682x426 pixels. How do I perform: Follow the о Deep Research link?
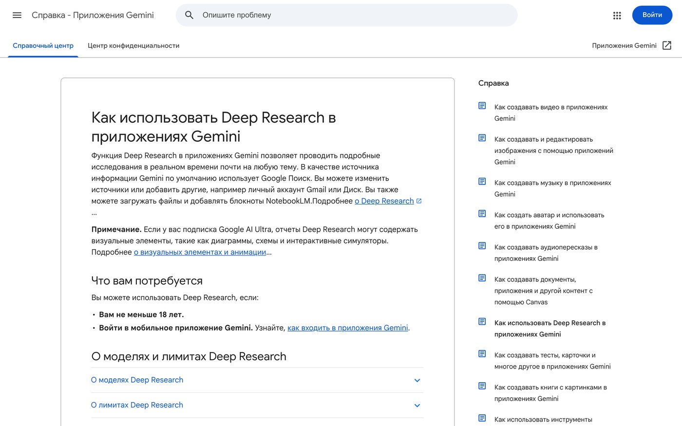click(384, 201)
